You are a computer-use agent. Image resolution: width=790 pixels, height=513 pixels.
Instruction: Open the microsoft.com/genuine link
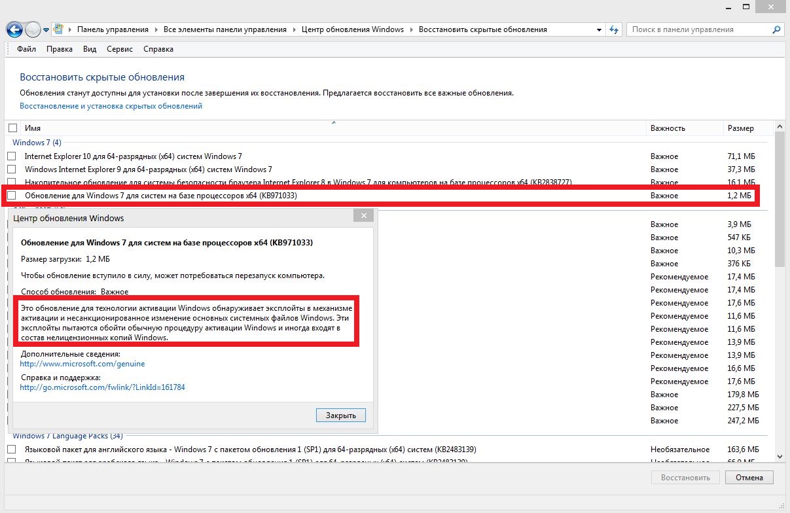pos(82,364)
